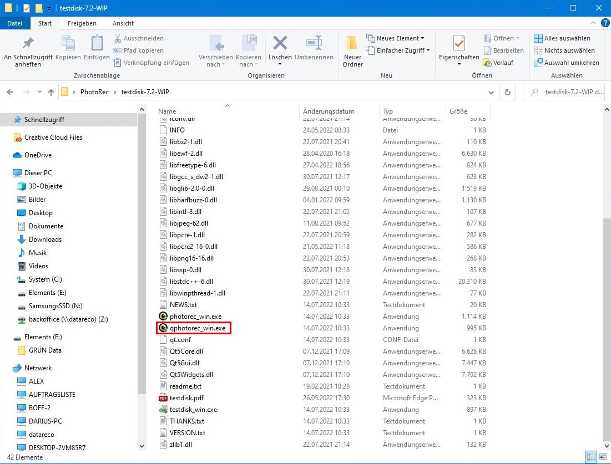Click file list scrollbar down arrow
The height and width of the screenshot is (464, 611).
click(x=607, y=446)
